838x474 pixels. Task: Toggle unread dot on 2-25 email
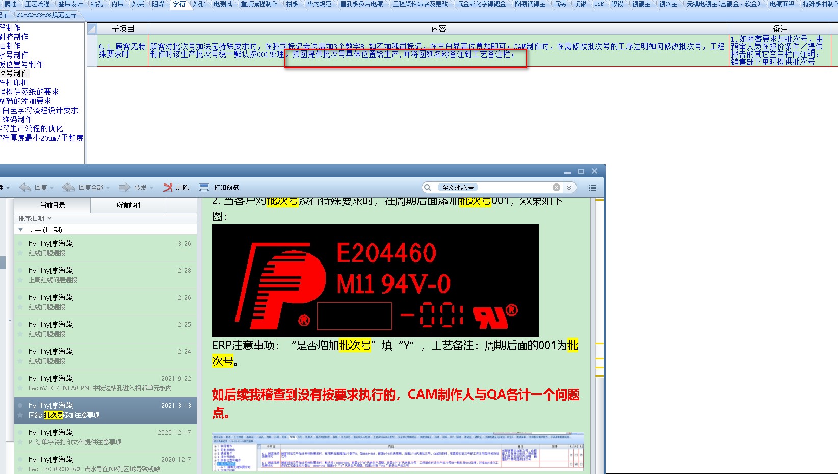[20, 325]
